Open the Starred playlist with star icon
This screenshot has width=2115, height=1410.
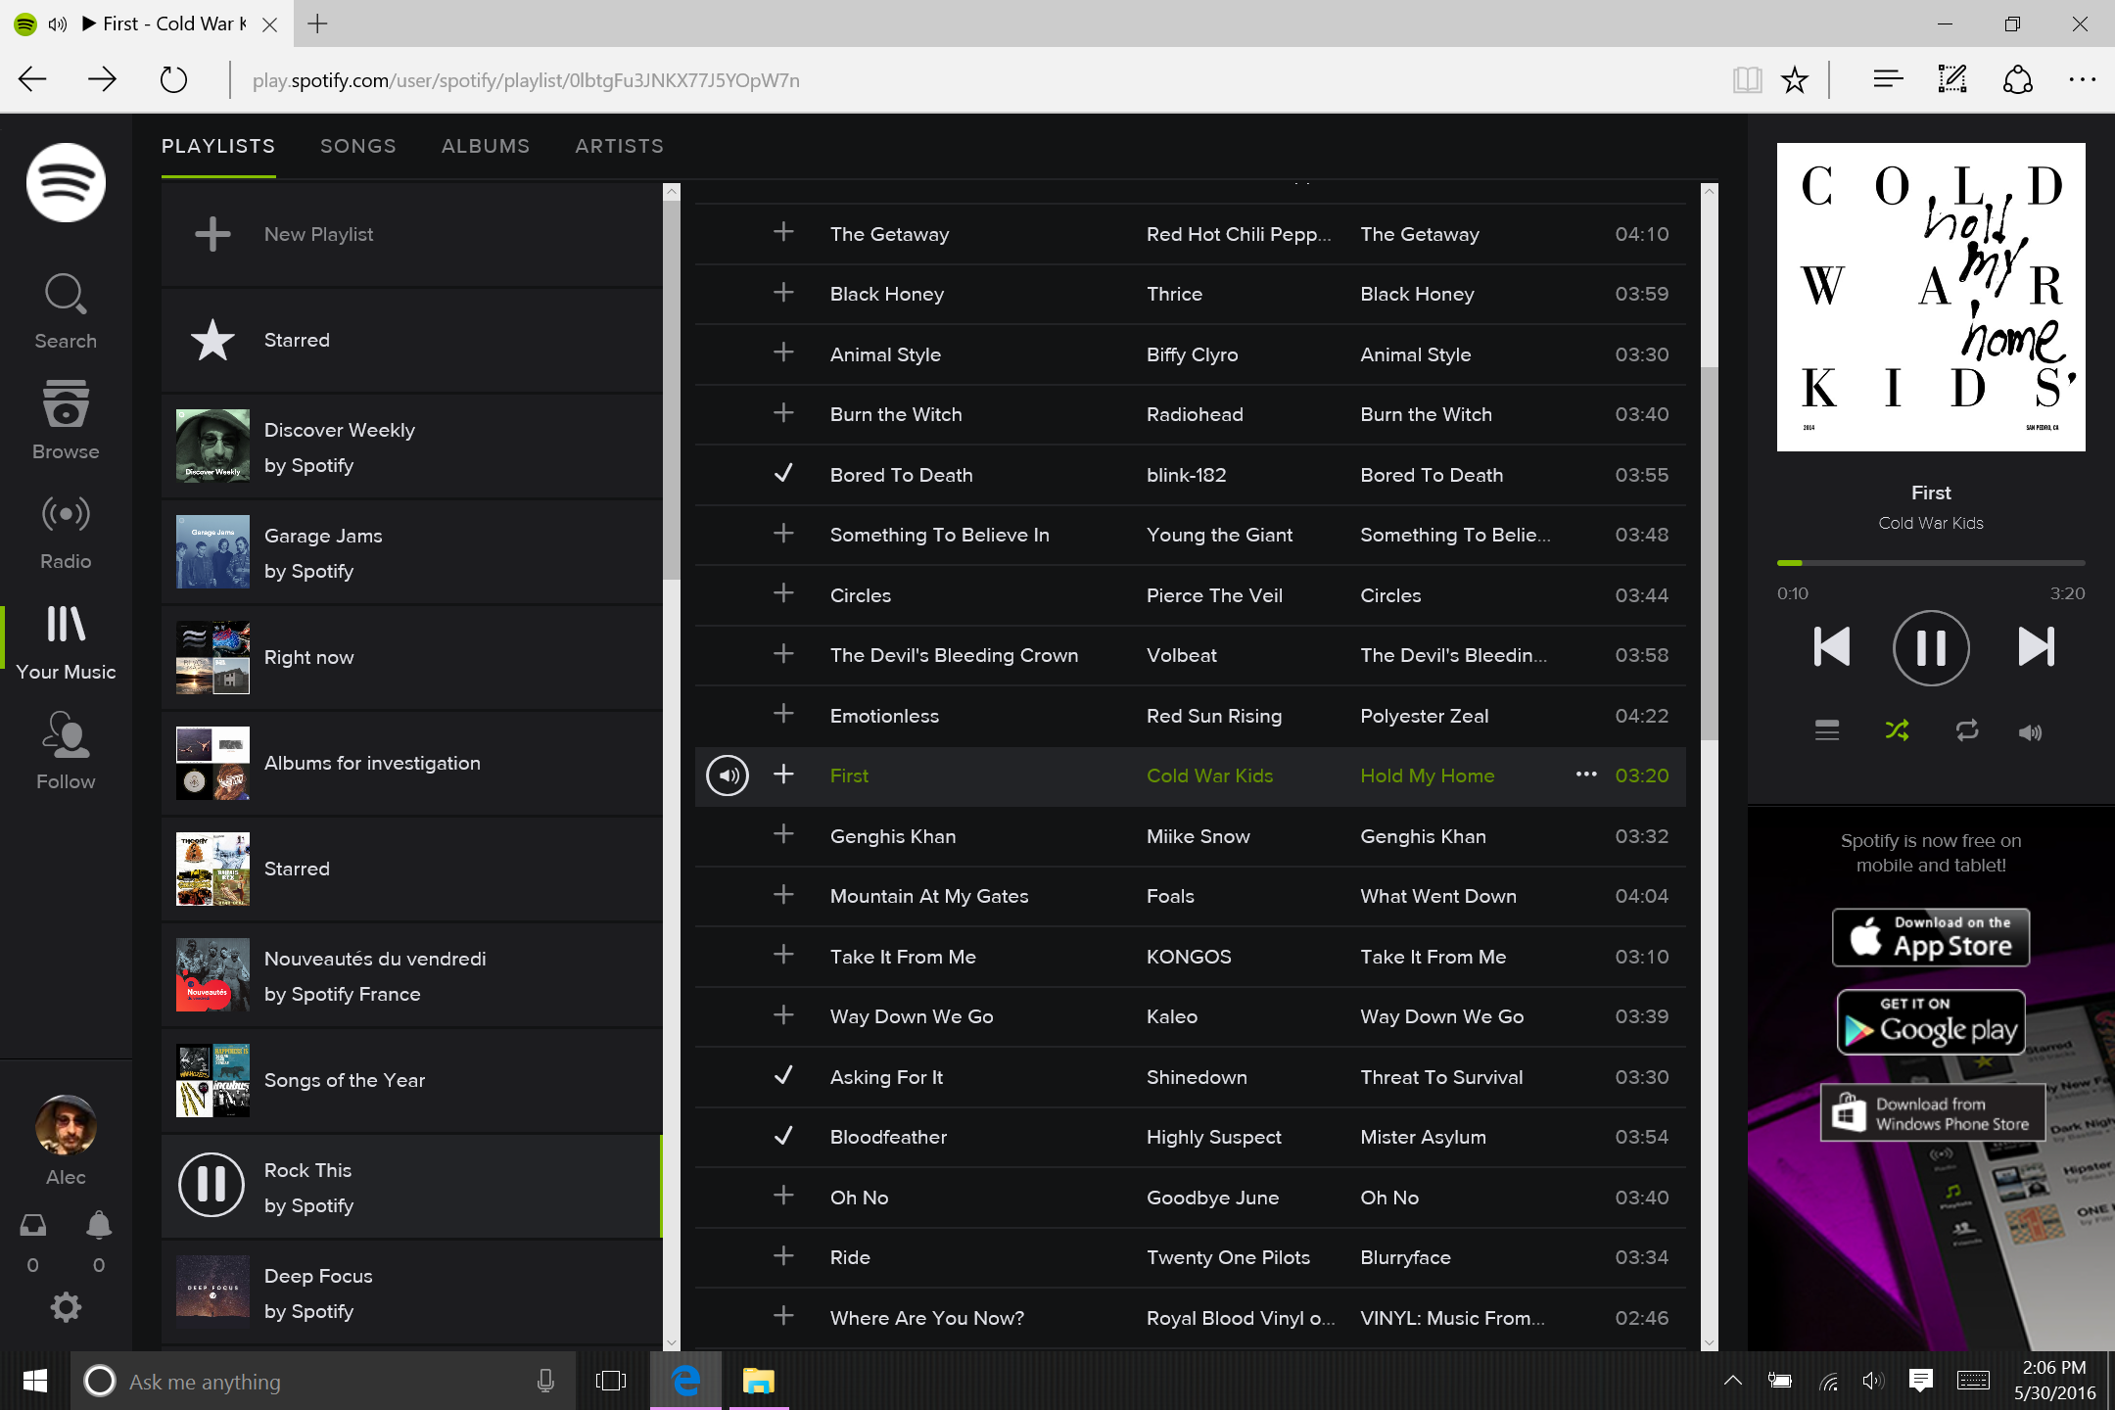coord(412,340)
